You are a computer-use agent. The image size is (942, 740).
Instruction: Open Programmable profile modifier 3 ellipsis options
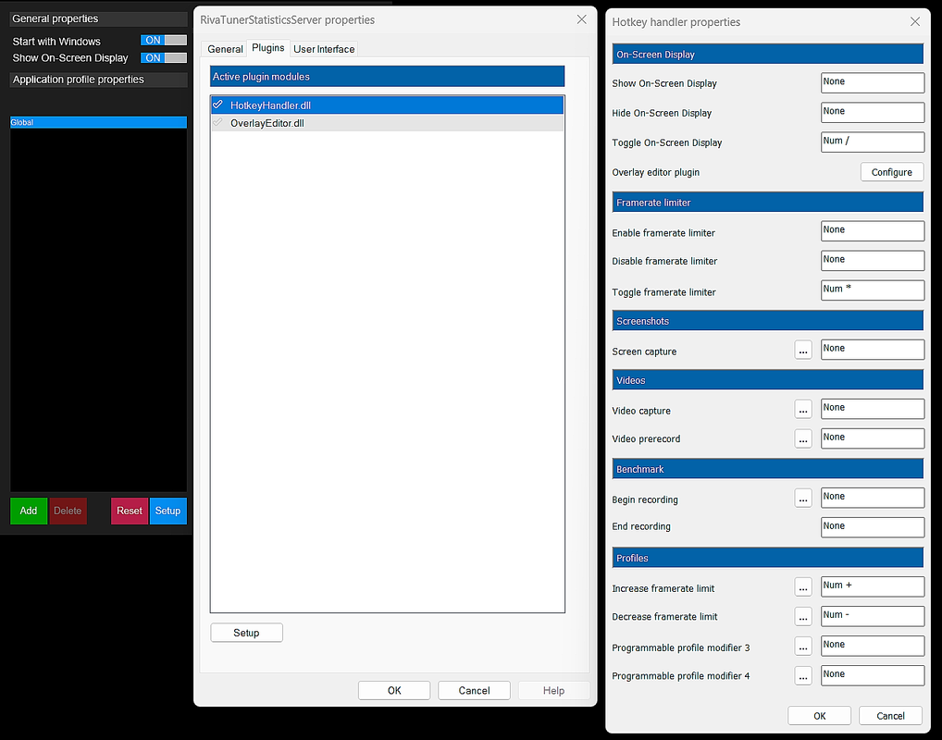click(x=803, y=647)
